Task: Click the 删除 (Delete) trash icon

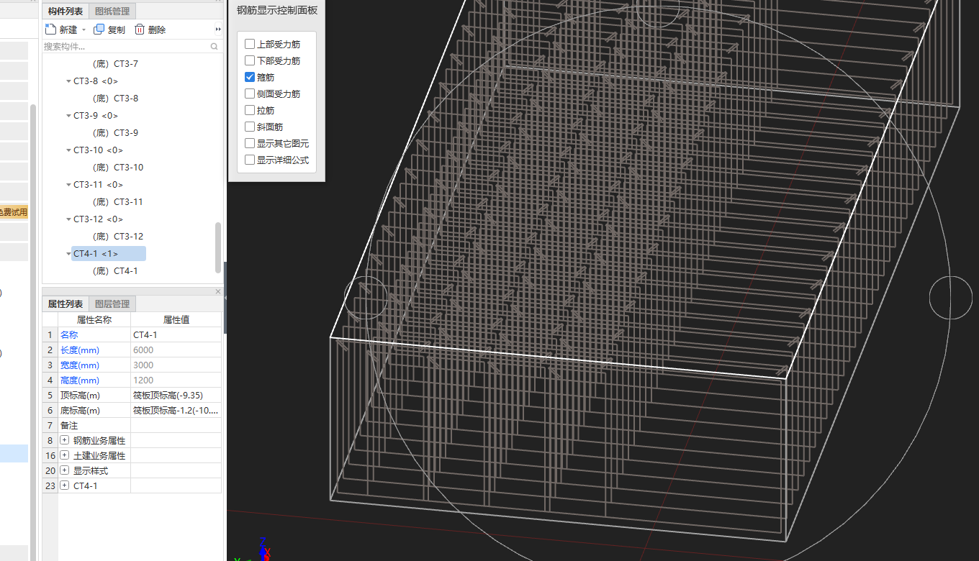Action: (x=140, y=29)
